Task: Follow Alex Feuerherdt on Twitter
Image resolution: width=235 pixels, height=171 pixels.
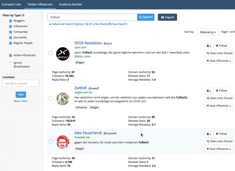Action: tap(221, 134)
